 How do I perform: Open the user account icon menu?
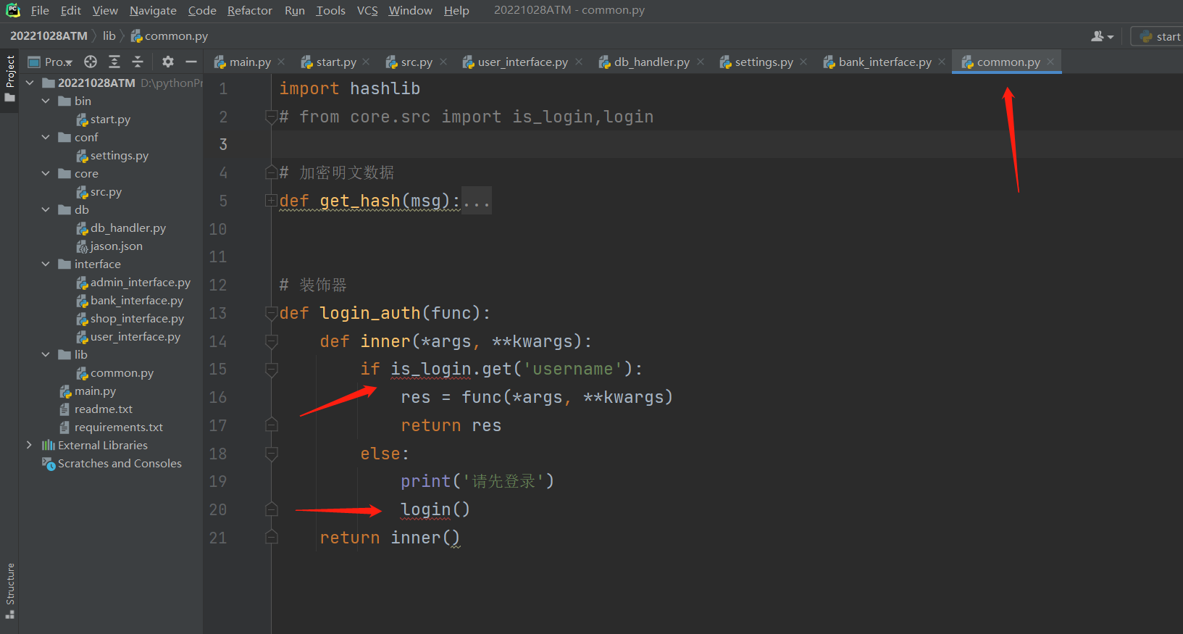pos(1102,36)
